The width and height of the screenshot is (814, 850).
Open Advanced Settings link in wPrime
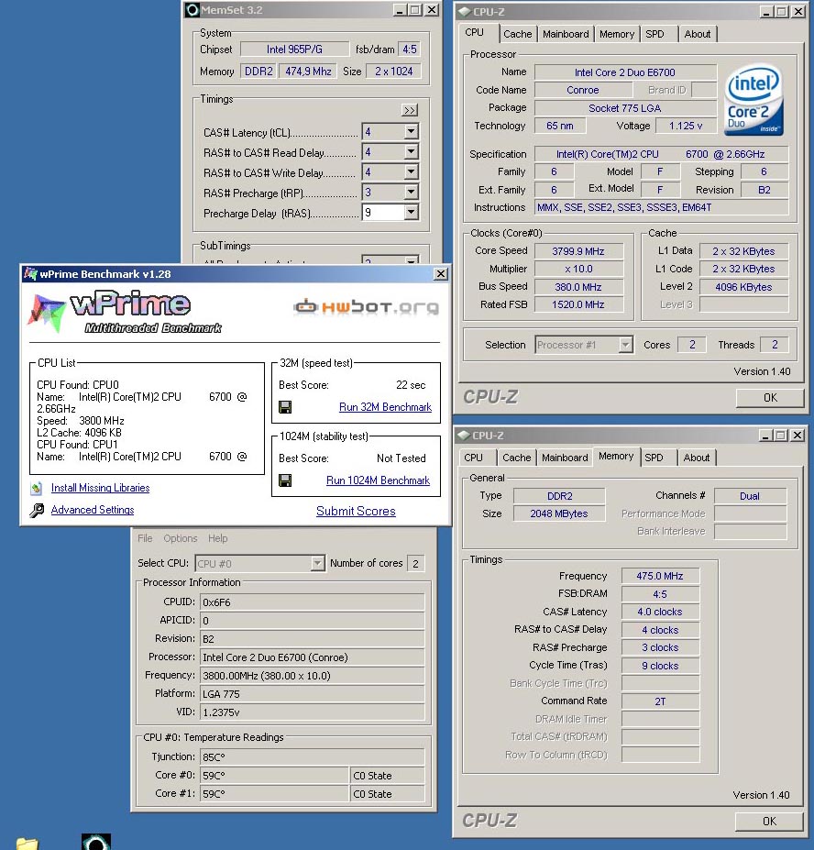93,510
